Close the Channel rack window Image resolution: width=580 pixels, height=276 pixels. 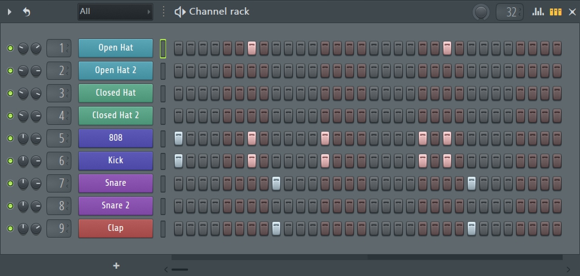click(572, 12)
